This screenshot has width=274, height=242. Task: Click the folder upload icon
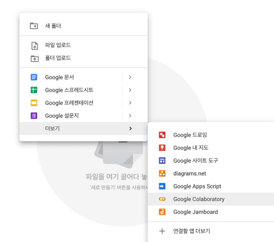(x=35, y=59)
